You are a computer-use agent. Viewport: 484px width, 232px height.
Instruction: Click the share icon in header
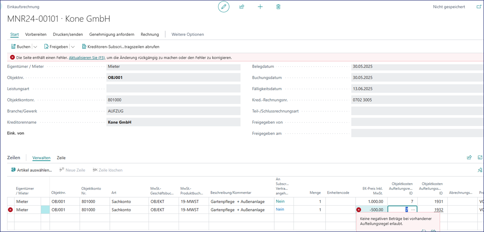click(242, 7)
